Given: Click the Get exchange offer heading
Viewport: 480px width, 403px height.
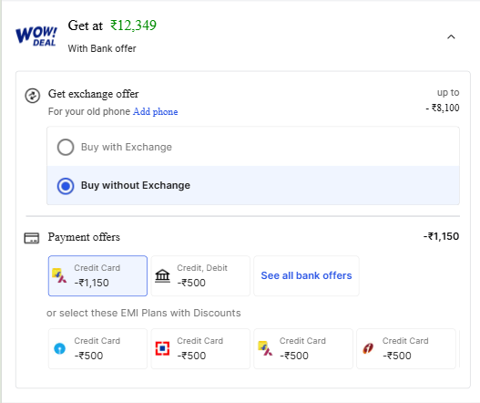Looking at the screenshot, I should (94, 94).
